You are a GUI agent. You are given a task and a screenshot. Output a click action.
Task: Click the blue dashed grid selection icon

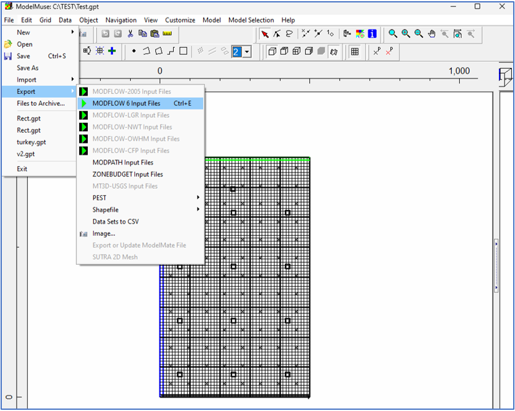tap(100, 51)
